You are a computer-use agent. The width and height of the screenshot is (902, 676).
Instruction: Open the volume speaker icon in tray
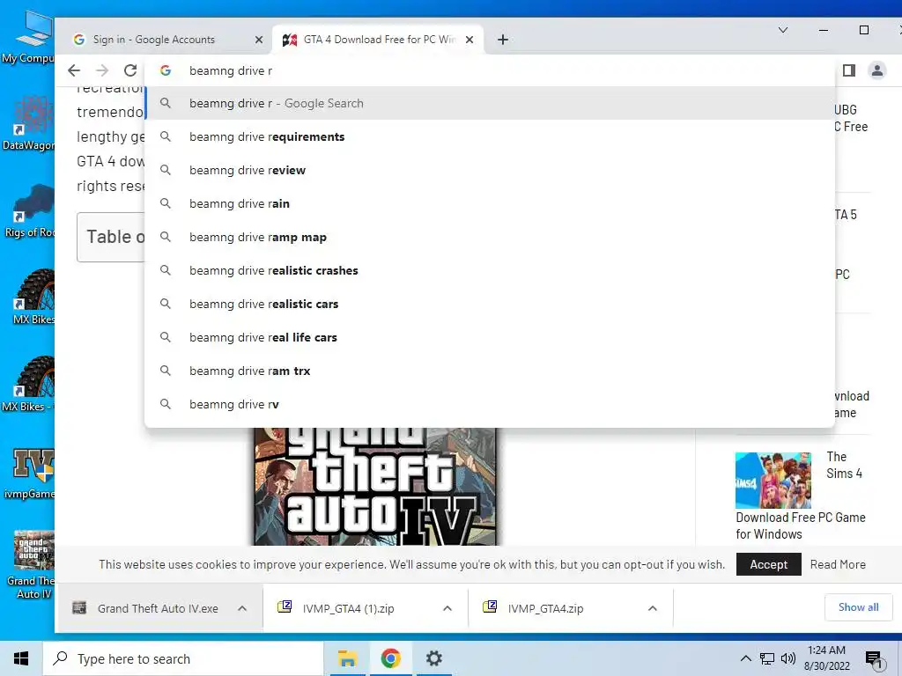tap(788, 658)
